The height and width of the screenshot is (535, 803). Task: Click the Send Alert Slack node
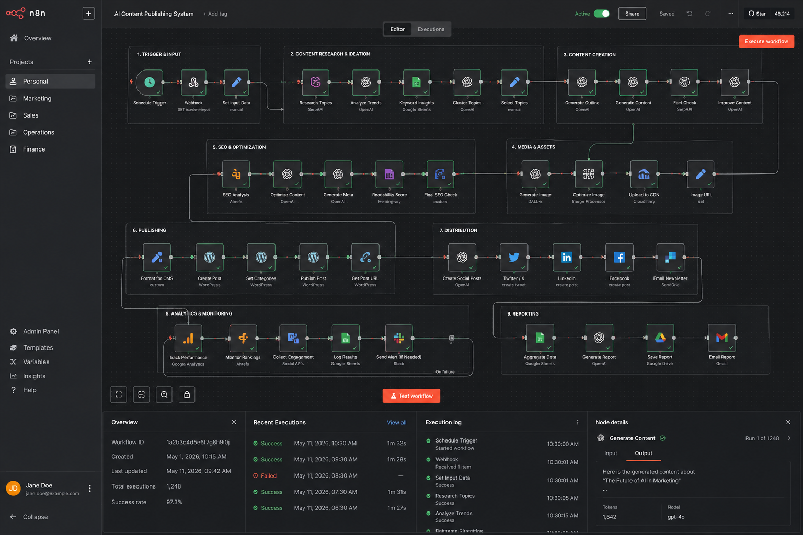[x=399, y=339]
